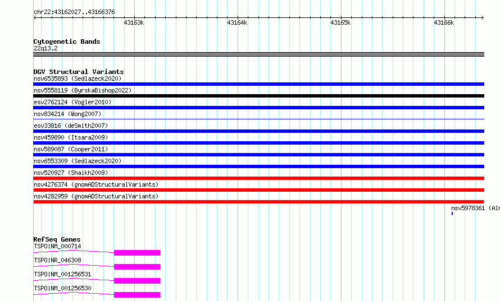This screenshot has height=301, width=500.
Task: Select the blue bar for esv33816
Action: [258, 131]
